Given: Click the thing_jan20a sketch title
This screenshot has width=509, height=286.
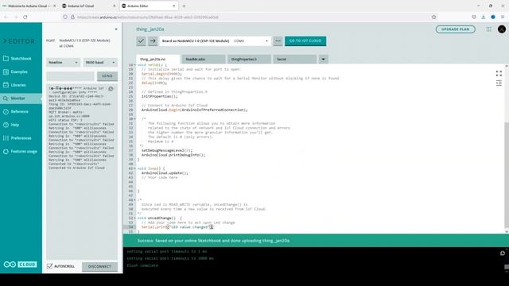Looking at the screenshot, I should [x=150, y=29].
